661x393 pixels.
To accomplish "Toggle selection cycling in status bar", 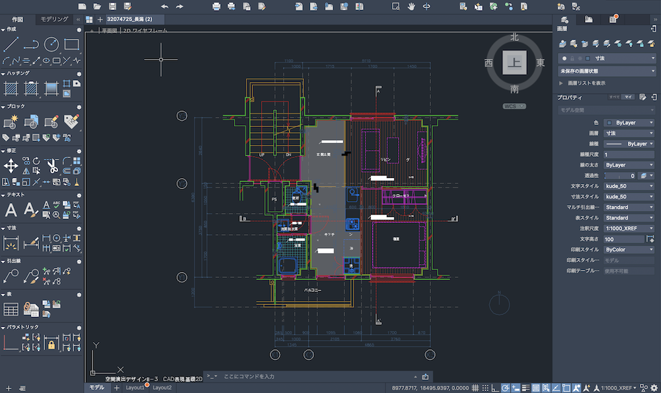I will 546,388.
